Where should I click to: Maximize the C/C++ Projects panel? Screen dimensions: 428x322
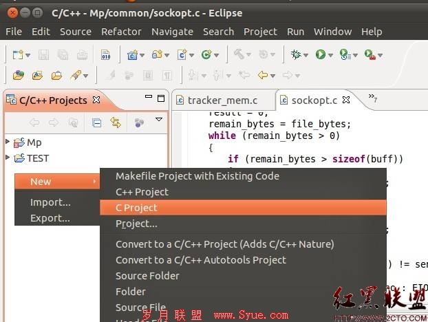tap(161, 98)
